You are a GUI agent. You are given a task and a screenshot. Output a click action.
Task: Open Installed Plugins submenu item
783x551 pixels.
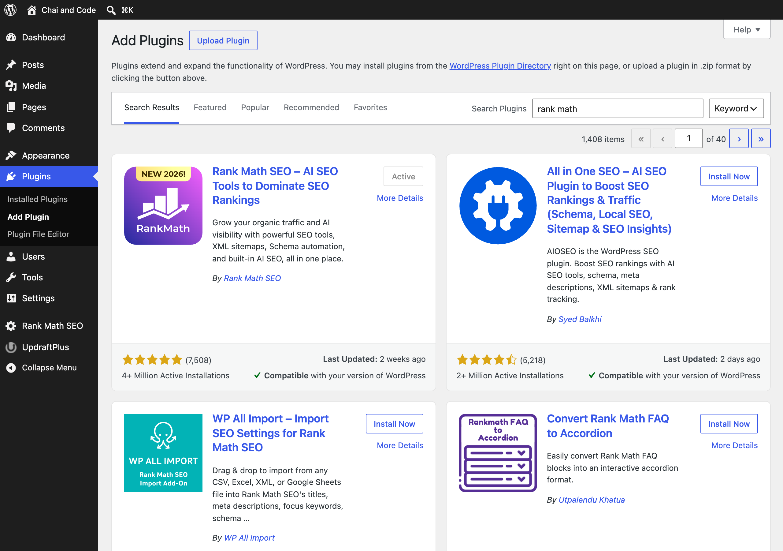coord(38,199)
